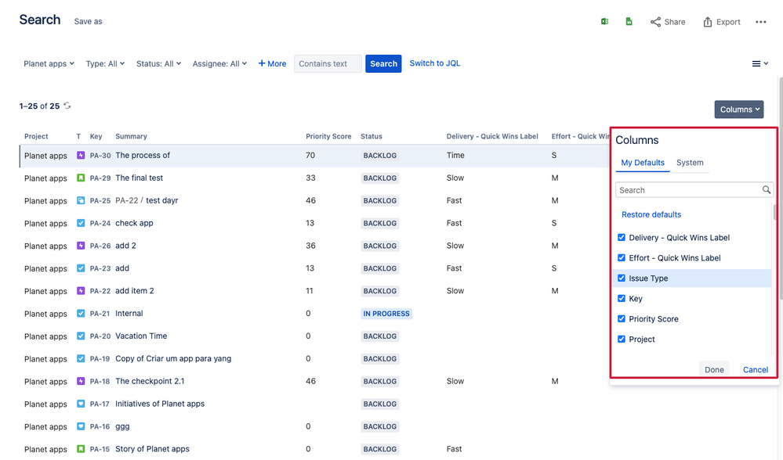Uncheck the Issue Type column checkbox
783x460 pixels.
(x=622, y=278)
